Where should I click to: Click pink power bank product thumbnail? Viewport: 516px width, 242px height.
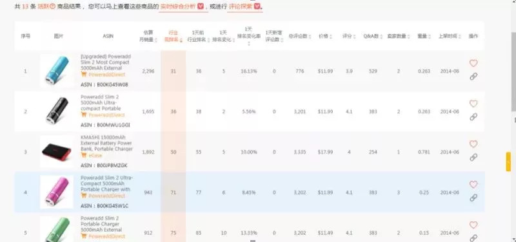click(x=57, y=192)
